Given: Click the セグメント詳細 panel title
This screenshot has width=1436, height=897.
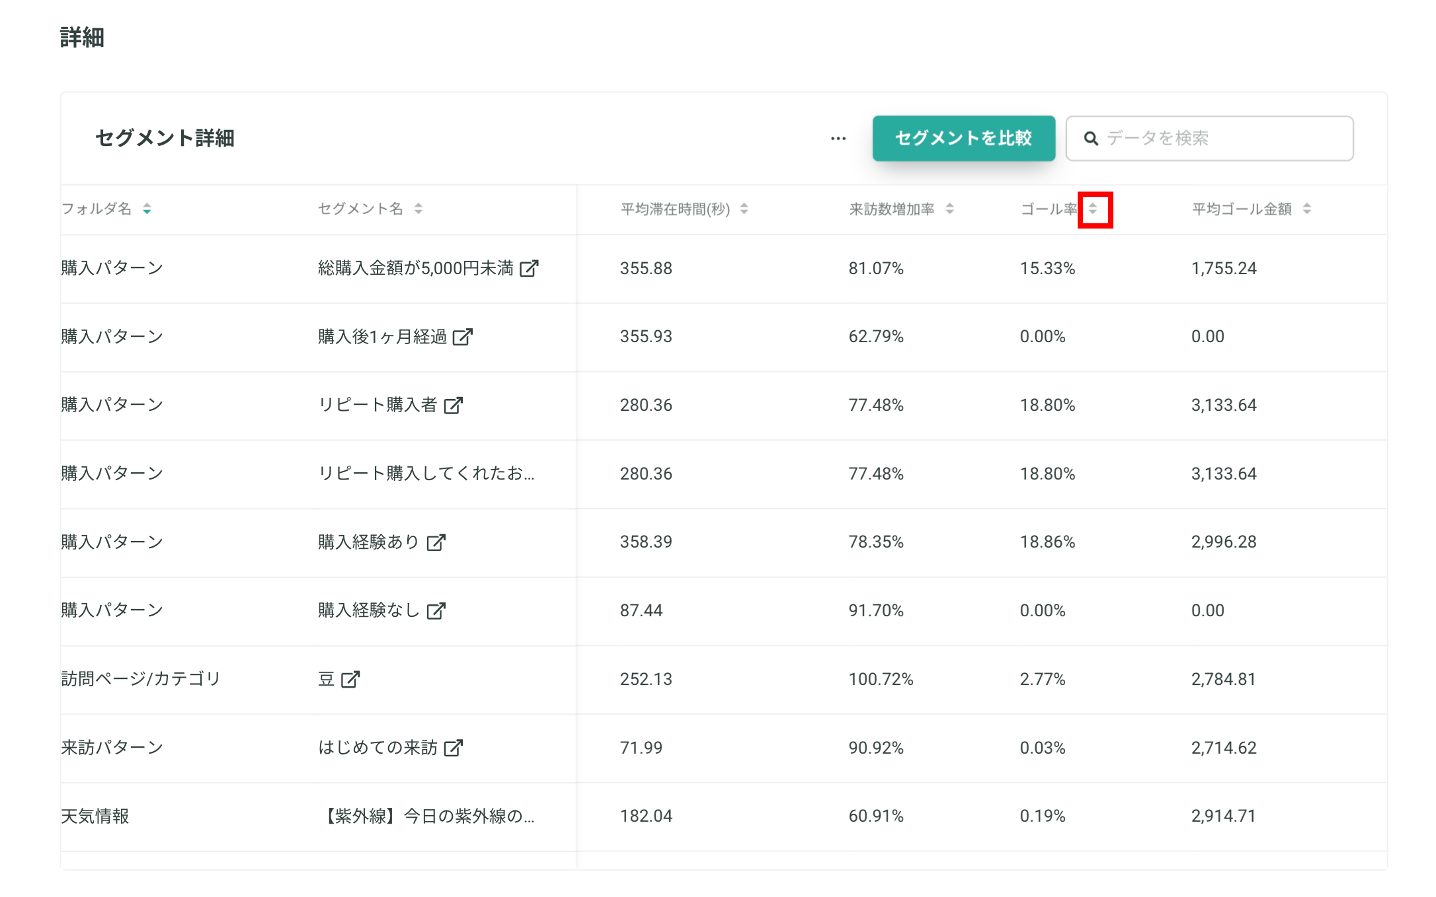Looking at the screenshot, I should [165, 138].
